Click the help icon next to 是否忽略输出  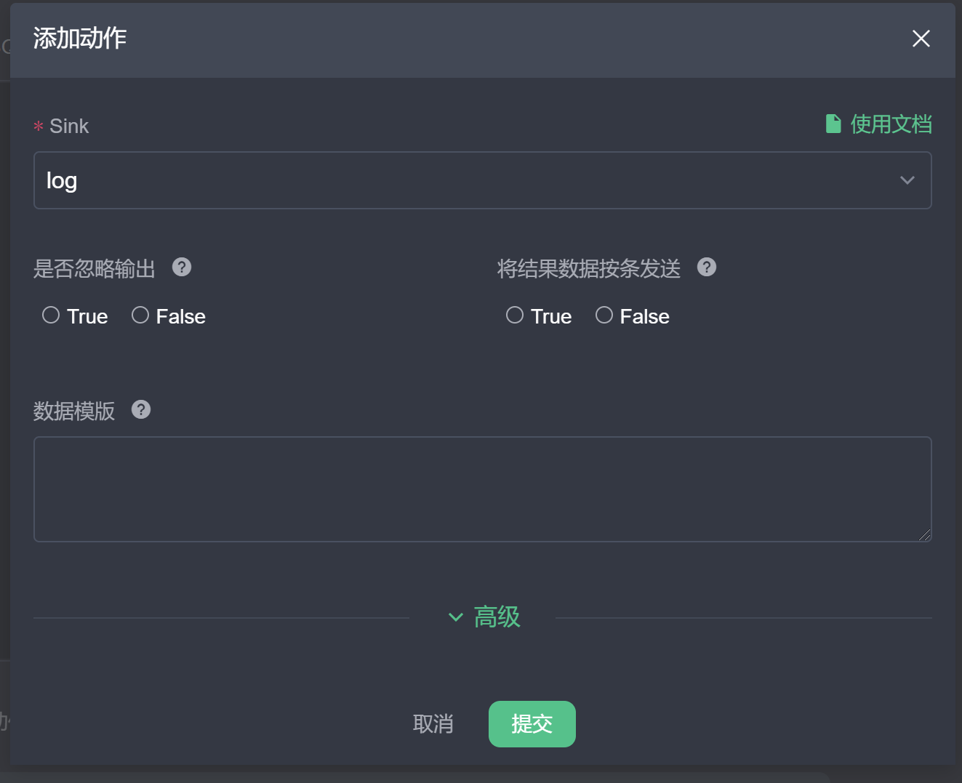(181, 268)
